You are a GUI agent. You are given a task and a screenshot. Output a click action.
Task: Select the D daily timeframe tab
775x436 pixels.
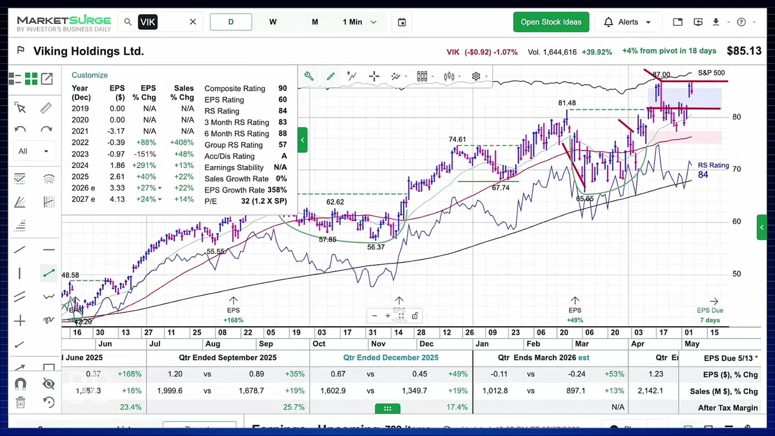[231, 22]
